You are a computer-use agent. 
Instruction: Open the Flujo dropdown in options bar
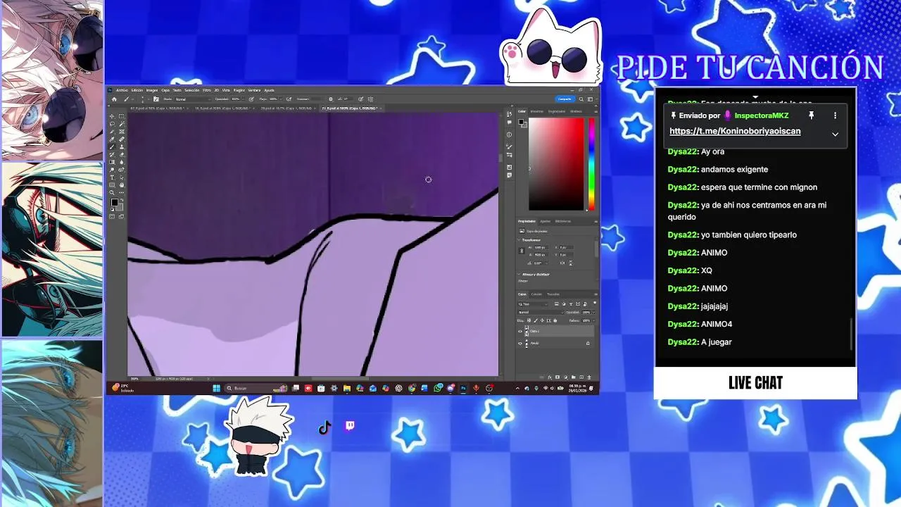coord(281,99)
